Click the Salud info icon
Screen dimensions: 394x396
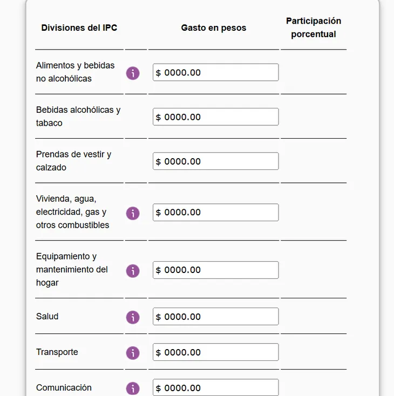tap(133, 317)
